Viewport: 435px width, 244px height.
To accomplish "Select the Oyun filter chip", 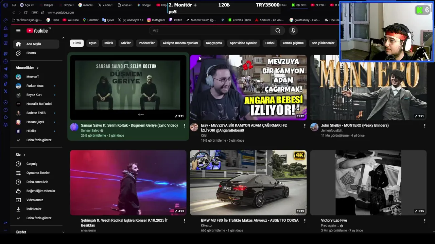I will pyautogui.click(x=93, y=43).
